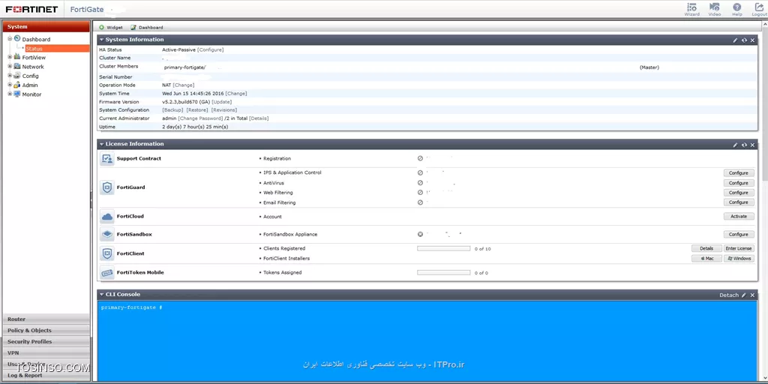Open the Router menu section
The height and width of the screenshot is (384, 768).
(46, 319)
